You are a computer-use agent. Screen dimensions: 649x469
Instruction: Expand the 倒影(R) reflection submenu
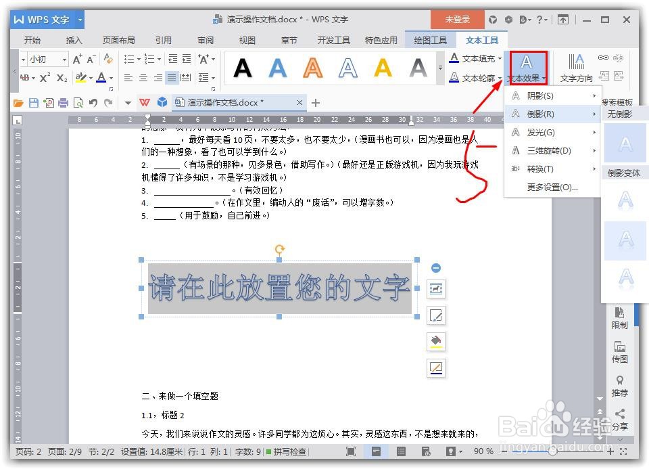(551, 115)
